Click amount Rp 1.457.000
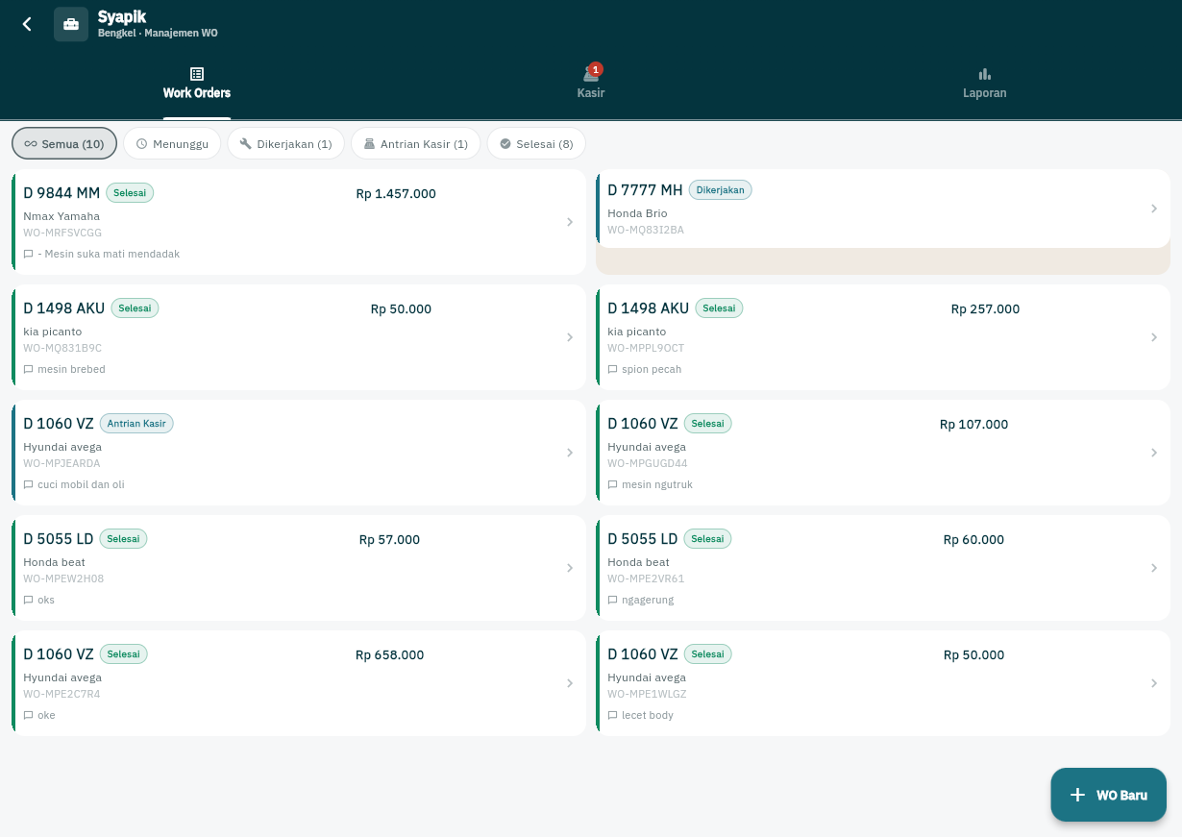This screenshot has height=837, width=1182. 396,194
